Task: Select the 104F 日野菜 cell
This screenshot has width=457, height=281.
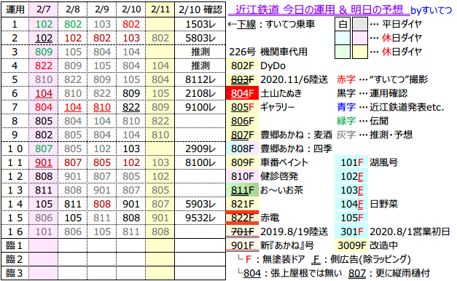Action: [x=351, y=204]
